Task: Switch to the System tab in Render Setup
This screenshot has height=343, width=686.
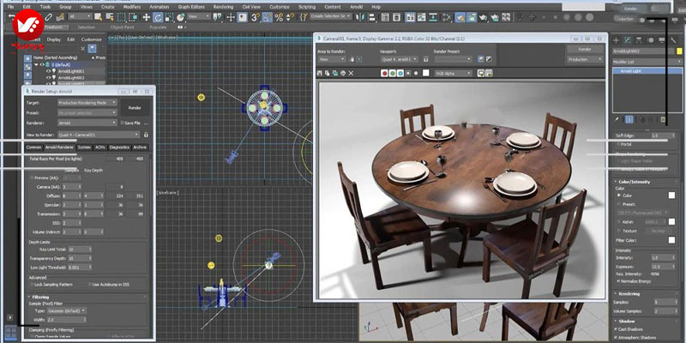Action: [x=84, y=147]
